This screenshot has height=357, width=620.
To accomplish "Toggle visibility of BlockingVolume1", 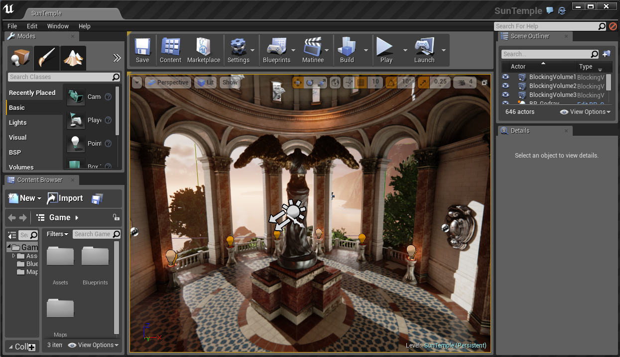I will pyautogui.click(x=505, y=77).
